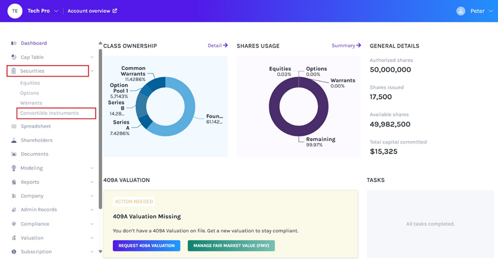This screenshot has width=498, height=259.
Task: Select Equities under Securities
Action: [30, 83]
